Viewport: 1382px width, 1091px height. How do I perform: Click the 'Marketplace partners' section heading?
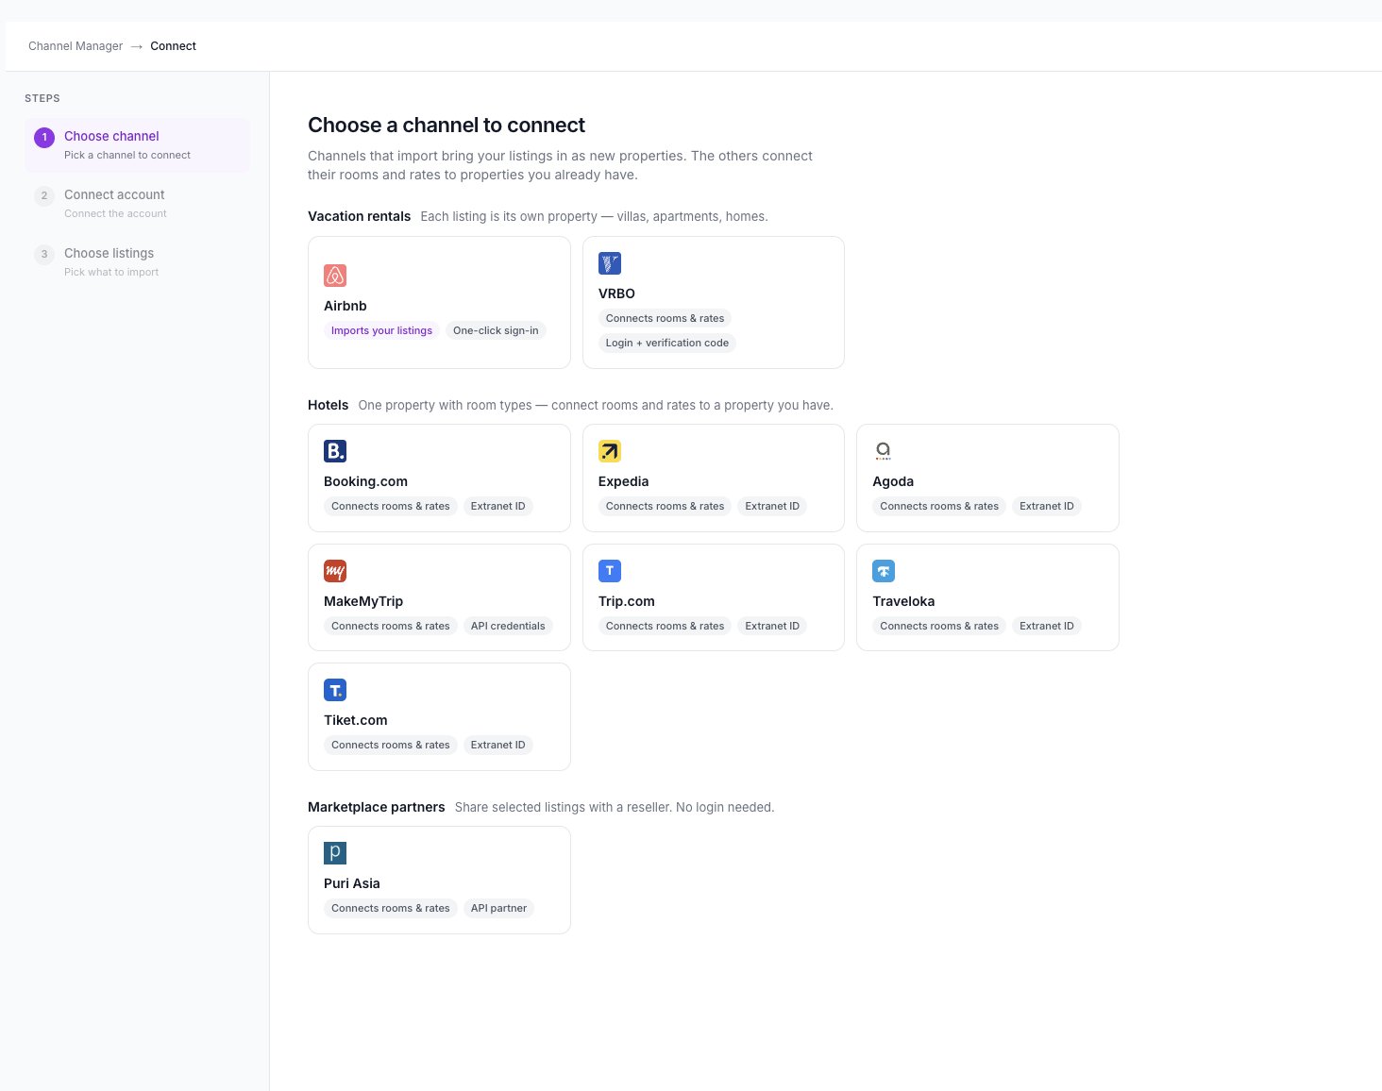point(377,807)
